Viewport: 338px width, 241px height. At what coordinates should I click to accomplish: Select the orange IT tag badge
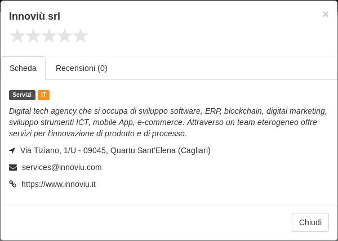coord(43,95)
